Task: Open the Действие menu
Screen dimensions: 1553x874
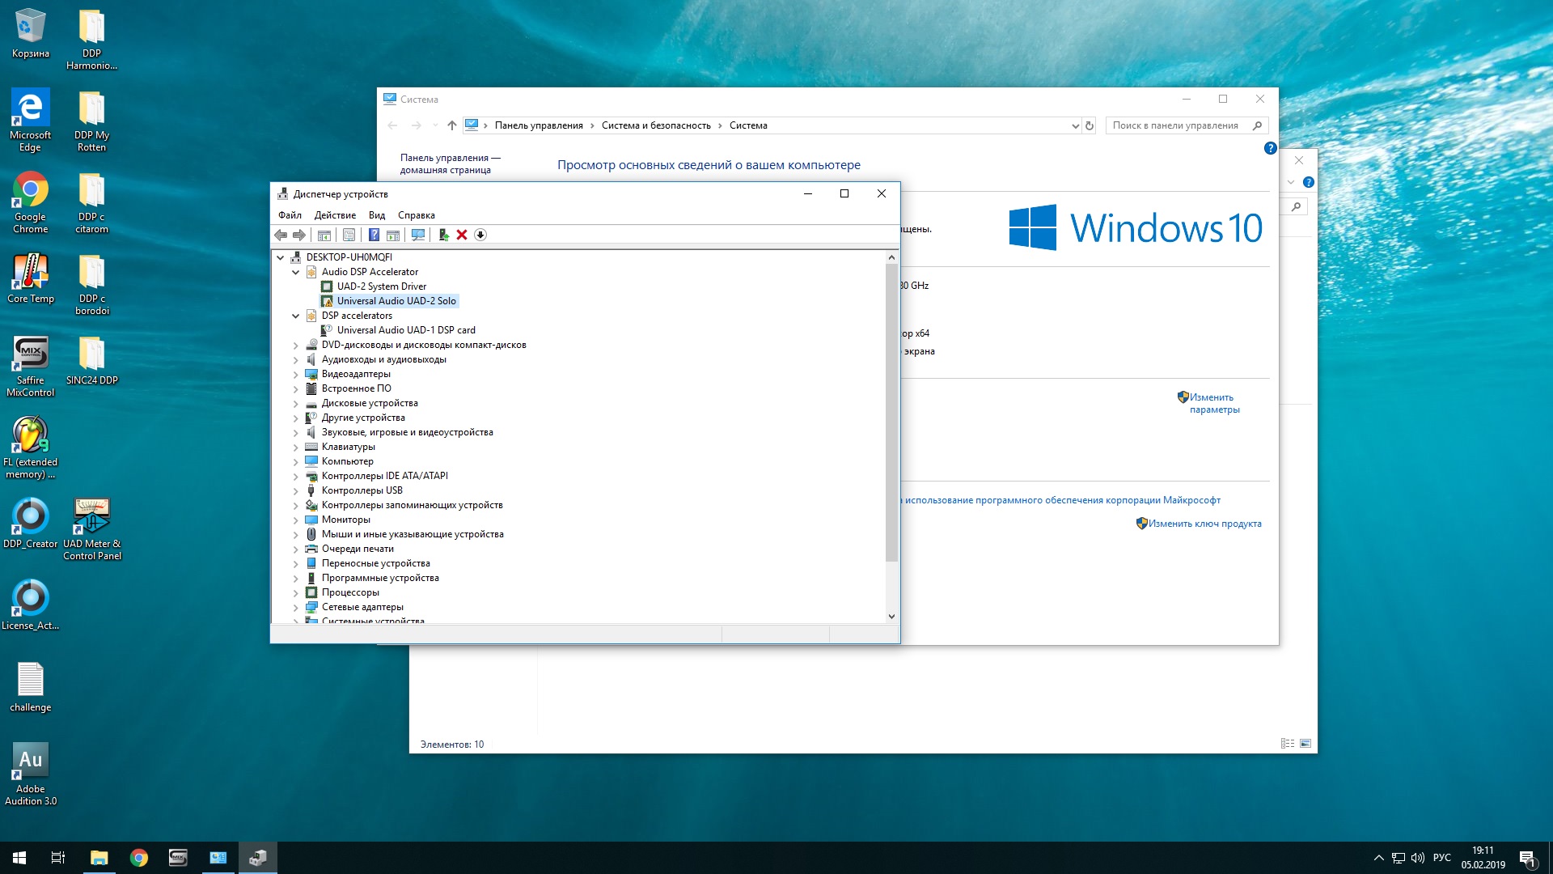Action: coord(335,215)
